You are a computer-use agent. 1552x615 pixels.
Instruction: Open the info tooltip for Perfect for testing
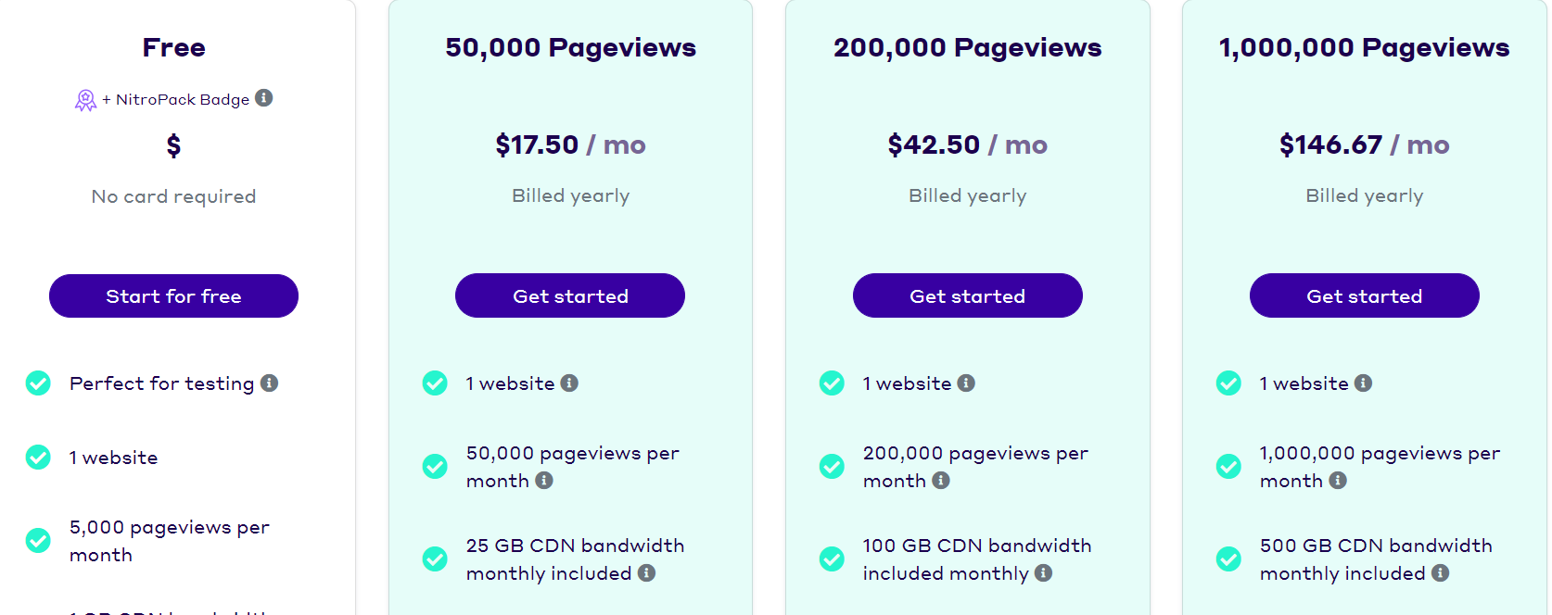click(x=270, y=383)
